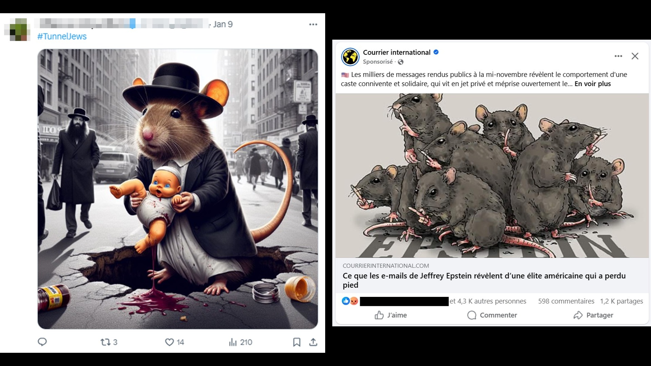This screenshot has height=366, width=651.
Task: Open the three-dot more menu on the tweet
Action: click(313, 24)
